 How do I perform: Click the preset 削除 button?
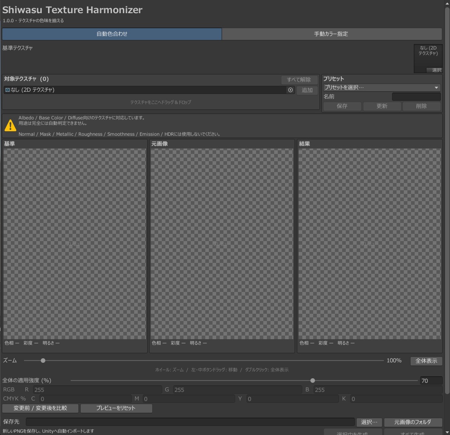(x=421, y=106)
